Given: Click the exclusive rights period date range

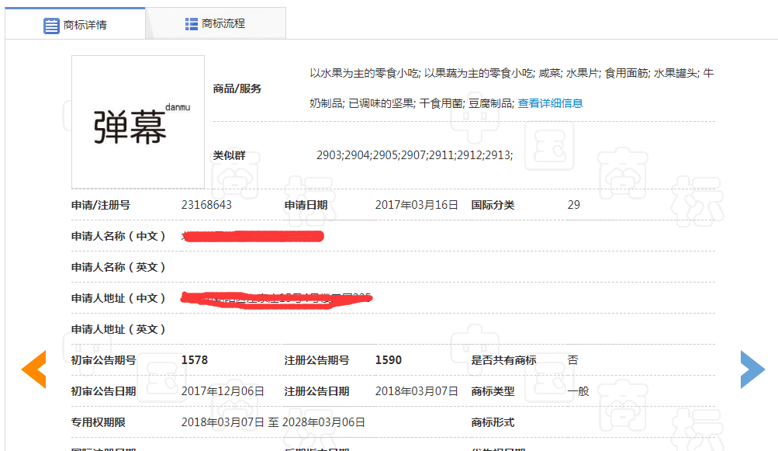Looking at the screenshot, I should [273, 422].
